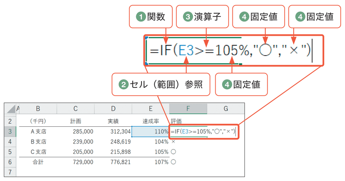
Task: Click cell with value 205,000
Action: [x=75, y=152]
